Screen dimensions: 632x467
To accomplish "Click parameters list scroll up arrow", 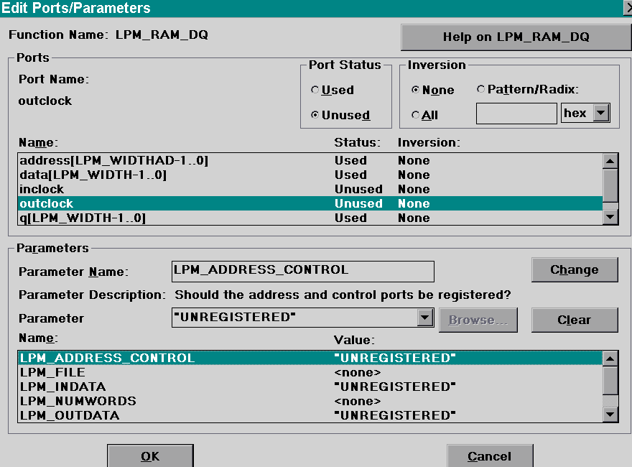I will 610,359.
